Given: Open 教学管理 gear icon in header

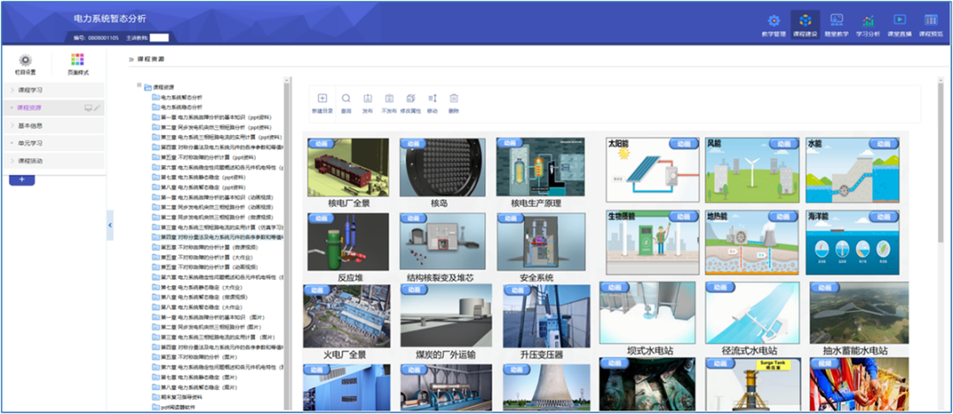Looking at the screenshot, I should (x=773, y=20).
